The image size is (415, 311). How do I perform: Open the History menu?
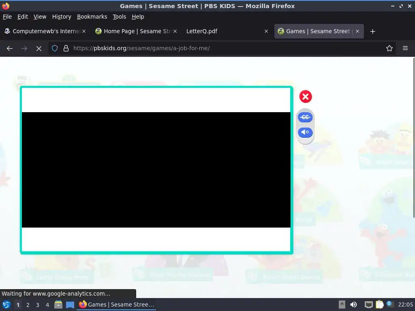[x=62, y=17]
